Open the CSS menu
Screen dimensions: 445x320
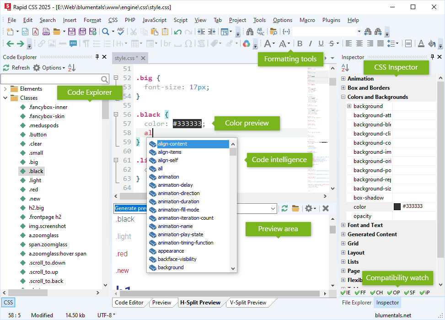113,20
